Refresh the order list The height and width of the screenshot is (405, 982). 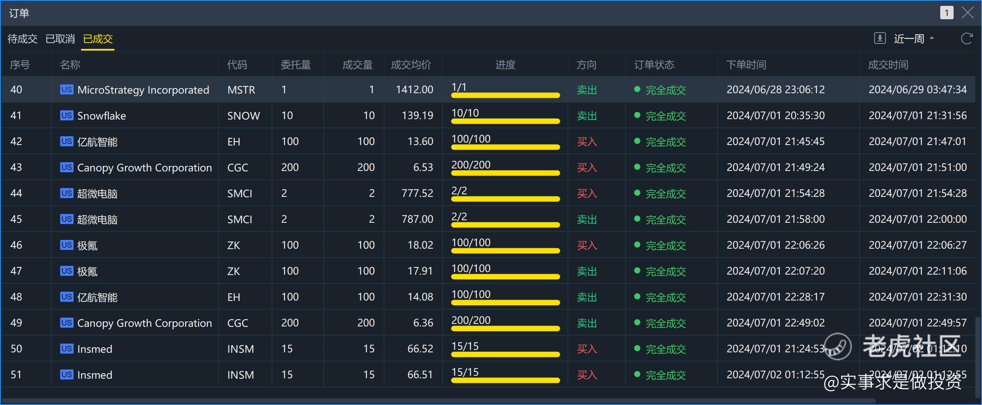coord(967,38)
